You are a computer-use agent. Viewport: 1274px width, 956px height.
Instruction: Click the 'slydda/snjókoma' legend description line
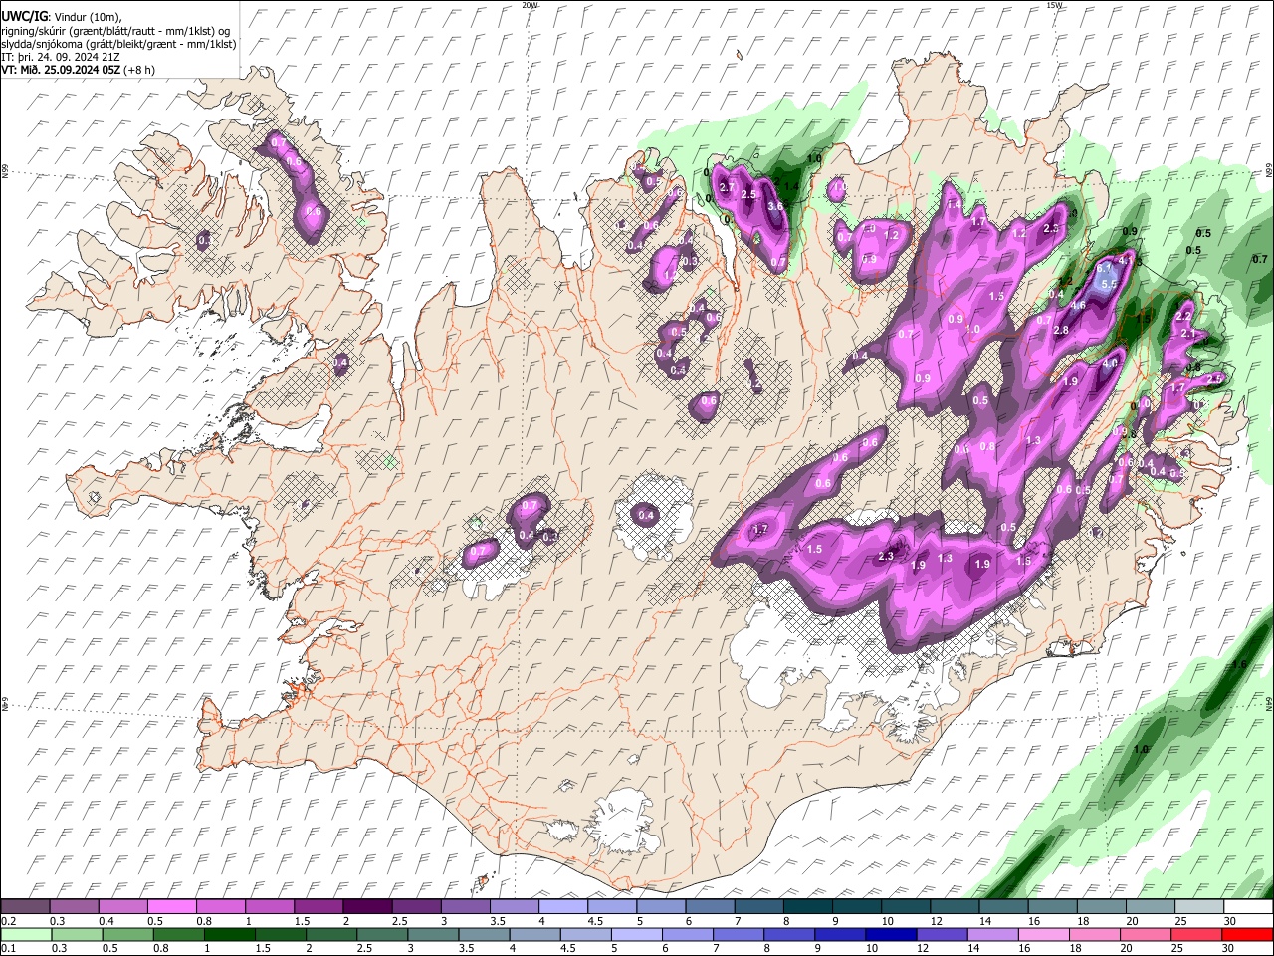119,45
